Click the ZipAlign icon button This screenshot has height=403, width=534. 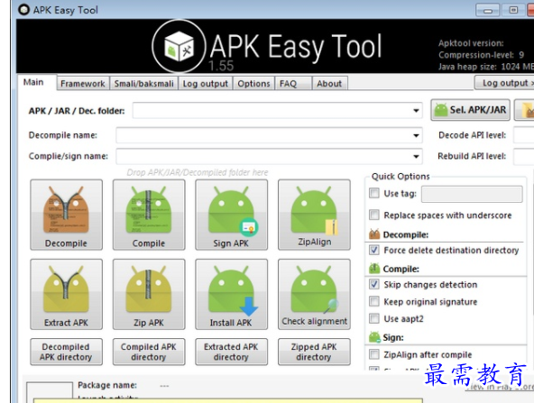pyautogui.click(x=314, y=215)
